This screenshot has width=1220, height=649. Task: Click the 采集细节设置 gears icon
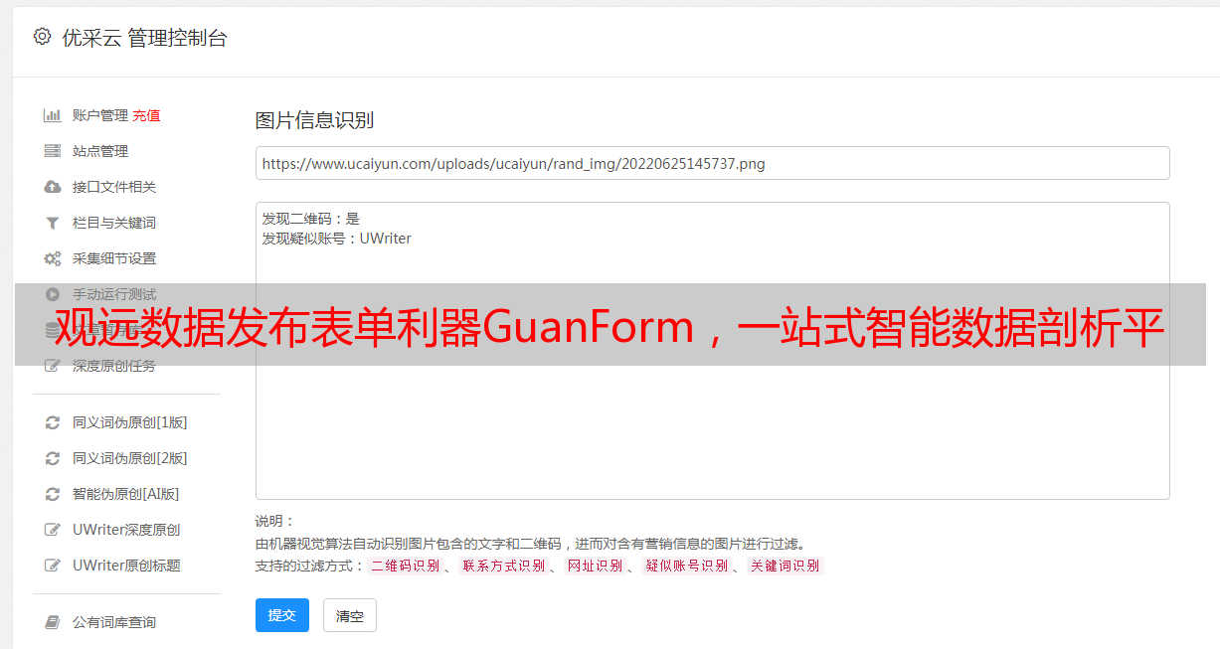pos(53,258)
